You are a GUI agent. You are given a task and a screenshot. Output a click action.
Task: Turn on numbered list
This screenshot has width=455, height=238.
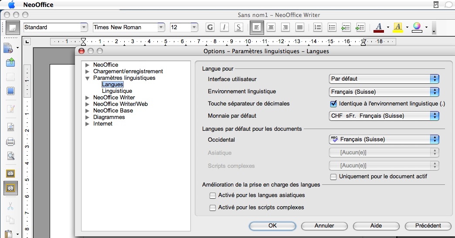point(318,27)
